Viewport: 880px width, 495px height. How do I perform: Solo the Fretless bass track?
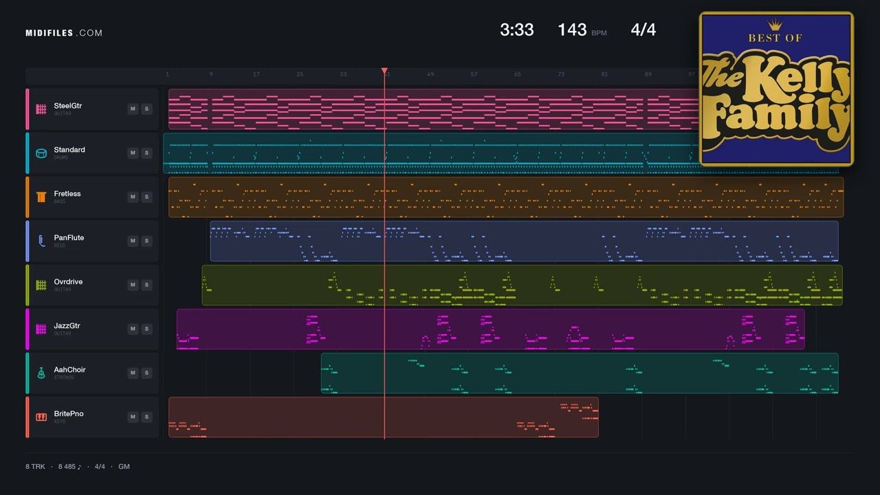tap(146, 197)
